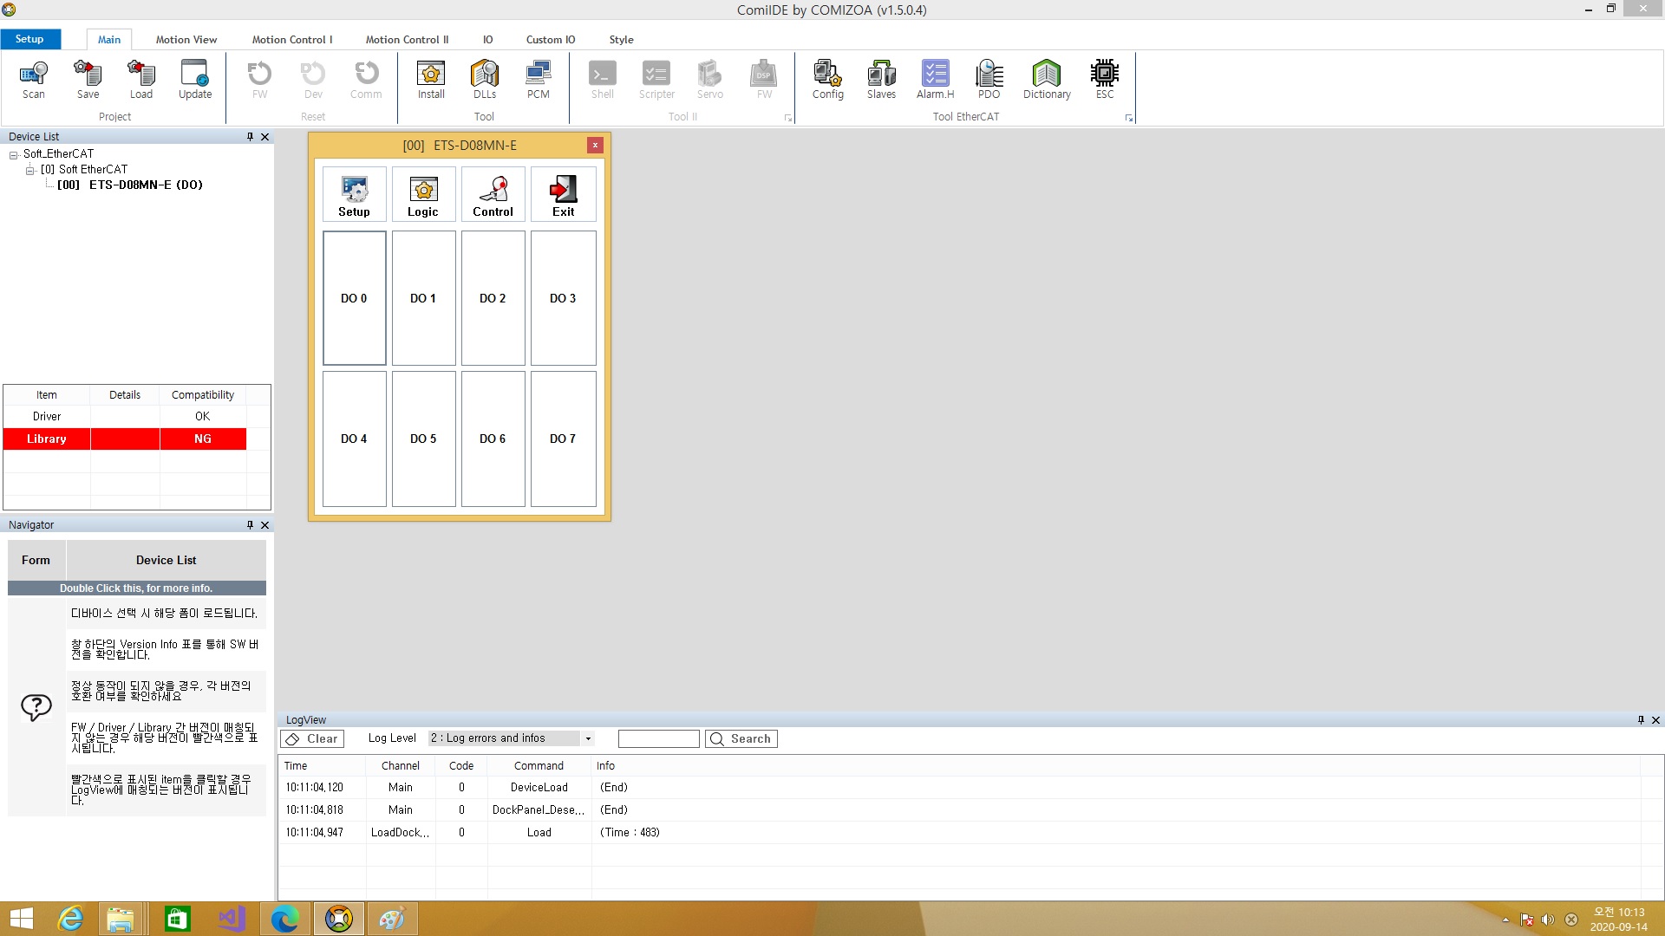The height and width of the screenshot is (936, 1665).
Task: Toggle digital output DO 2
Action: tap(493, 298)
